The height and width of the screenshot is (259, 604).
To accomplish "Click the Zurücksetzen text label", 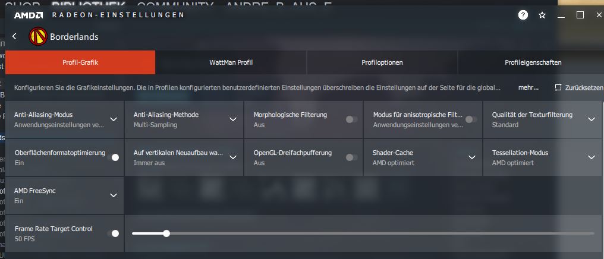I will tap(584, 88).
